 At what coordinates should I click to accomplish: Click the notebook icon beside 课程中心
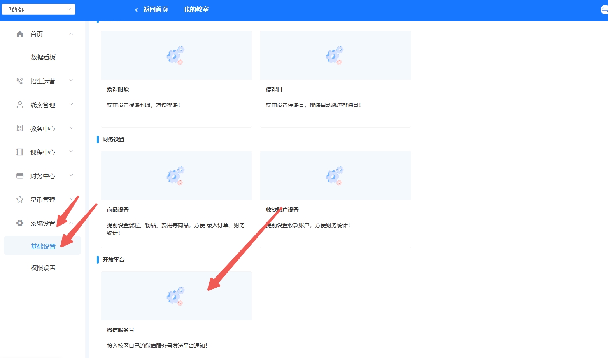point(20,152)
